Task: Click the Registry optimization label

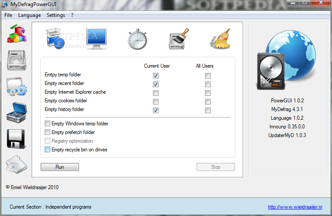Action: click(x=72, y=141)
